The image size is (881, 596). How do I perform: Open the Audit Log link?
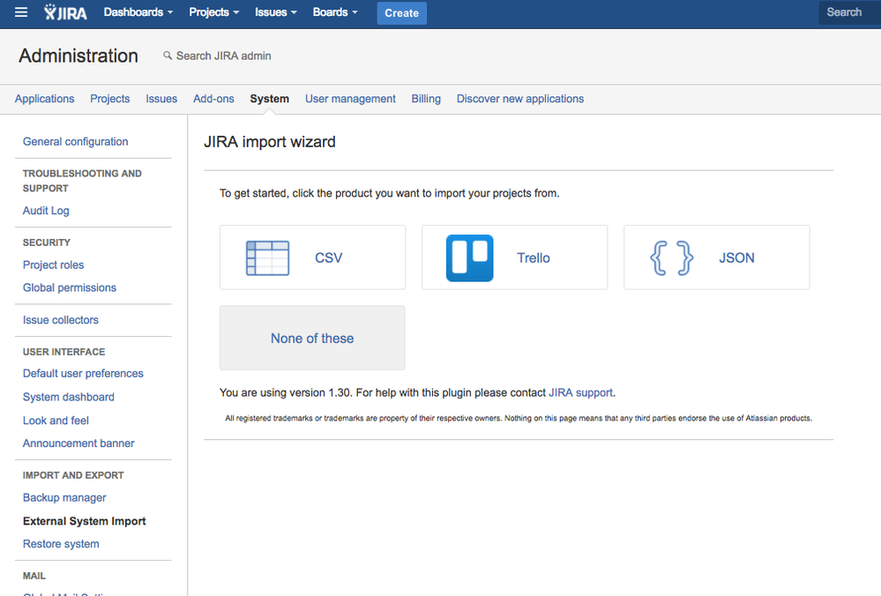[46, 211]
